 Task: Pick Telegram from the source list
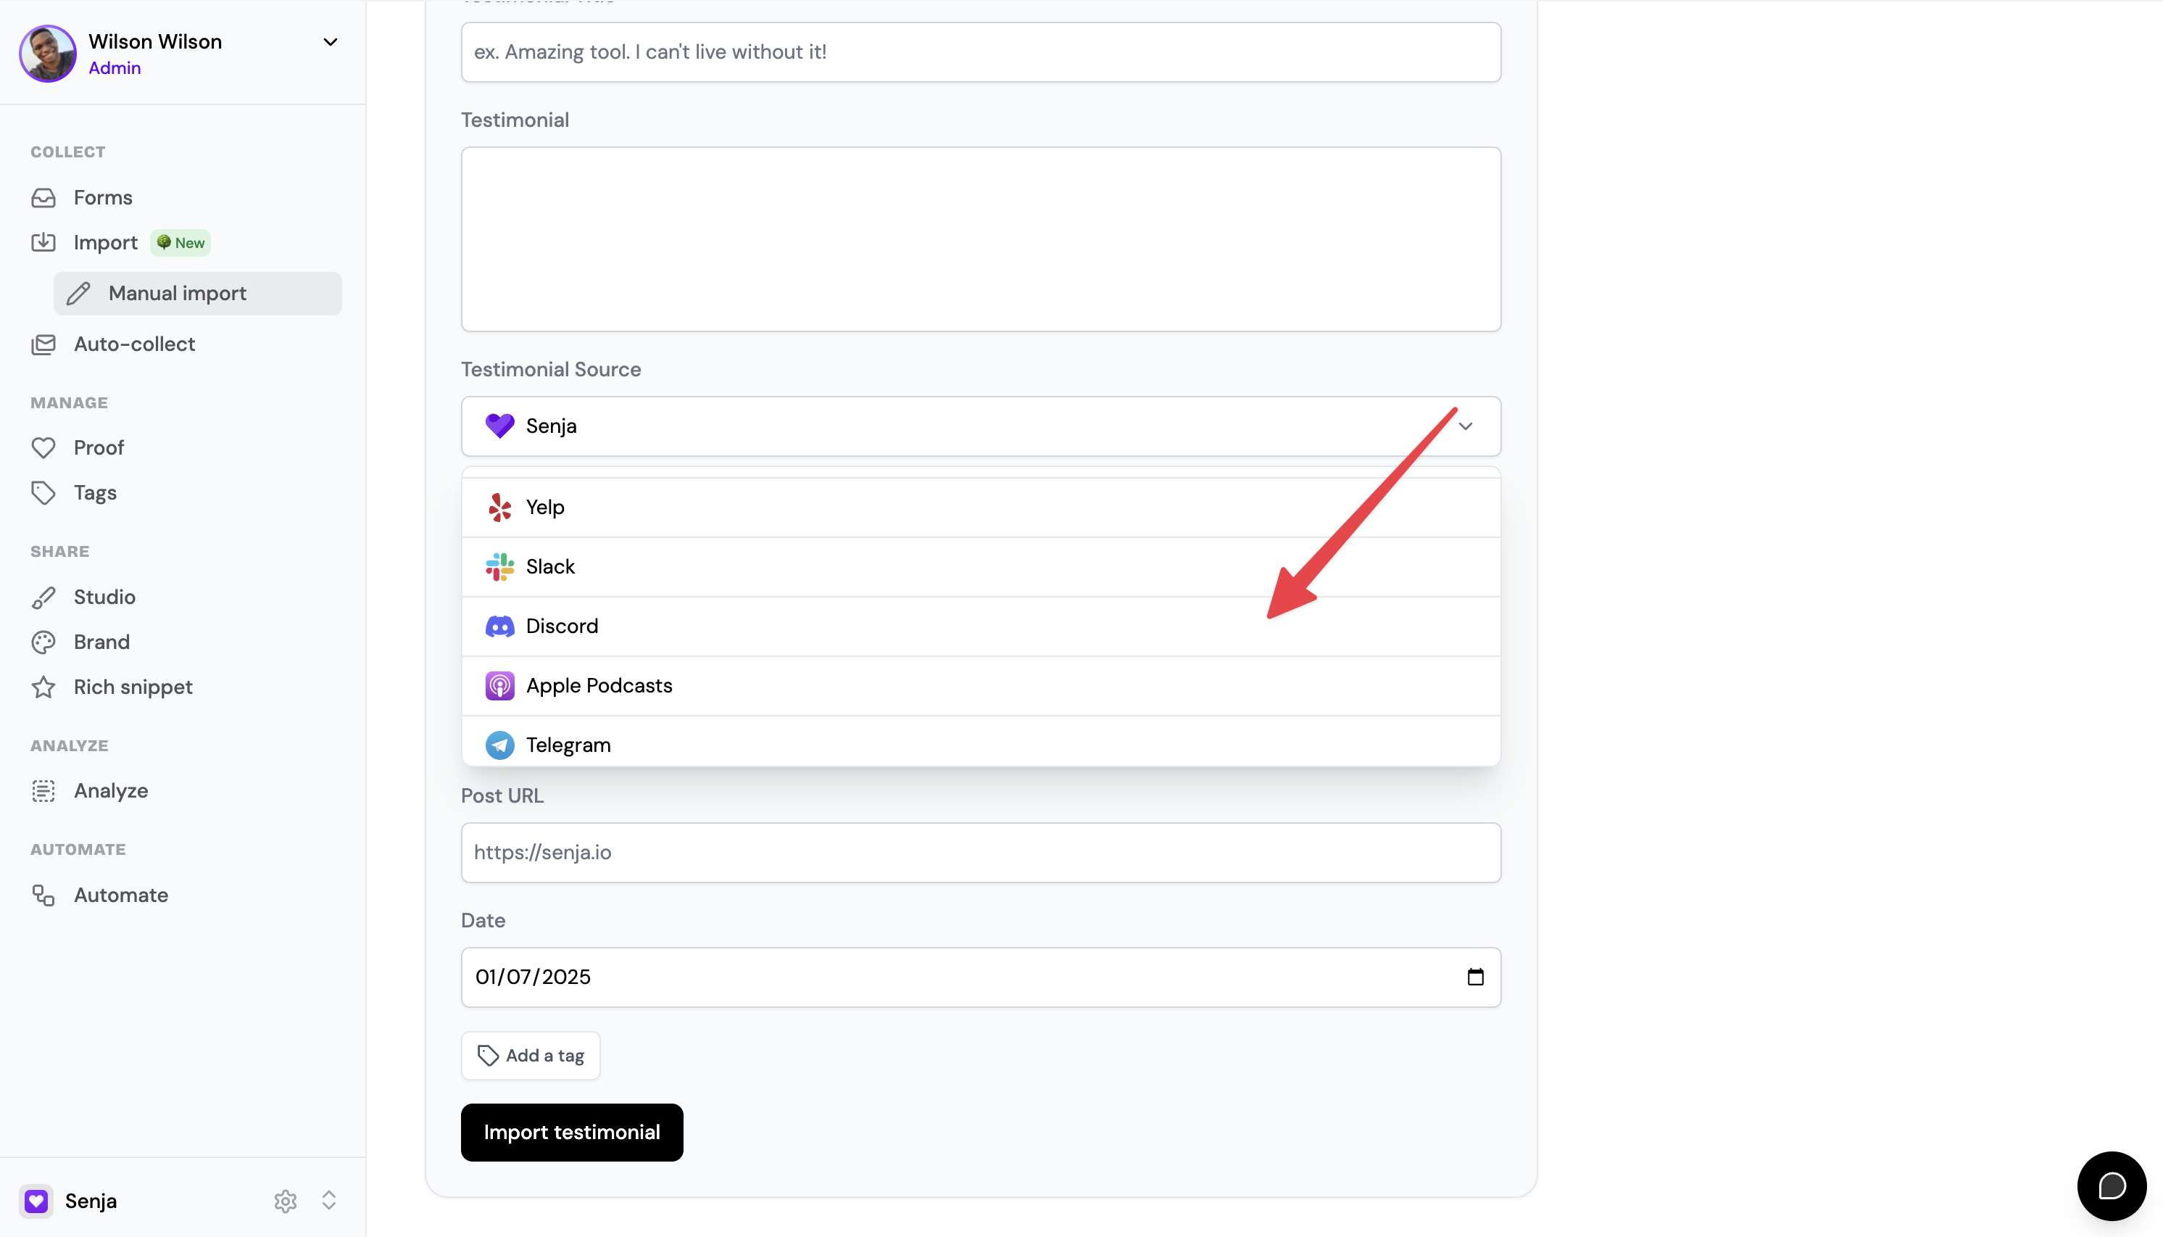coord(981,742)
